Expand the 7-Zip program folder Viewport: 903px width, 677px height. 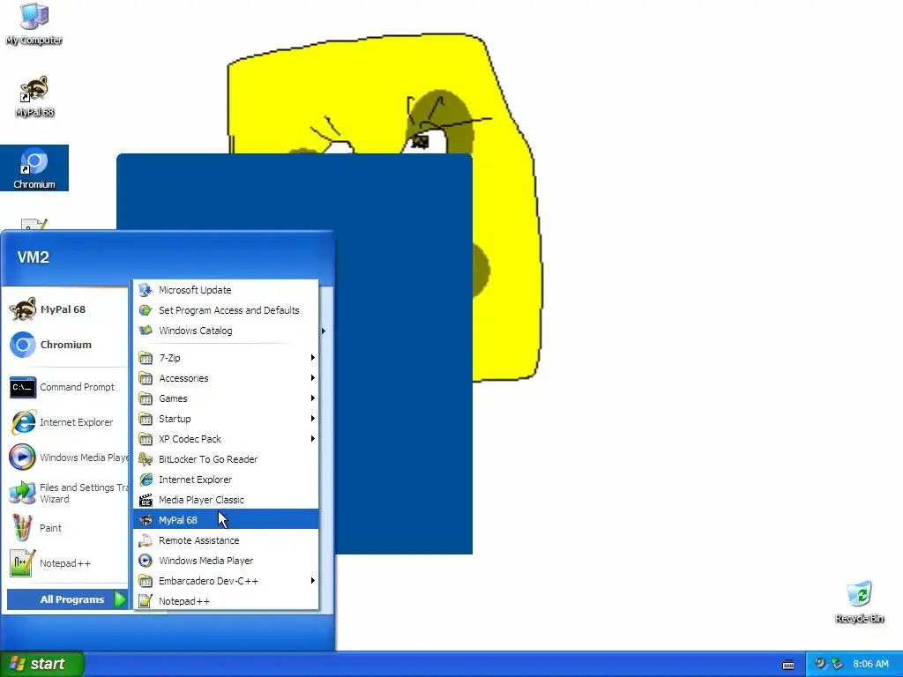coord(226,358)
